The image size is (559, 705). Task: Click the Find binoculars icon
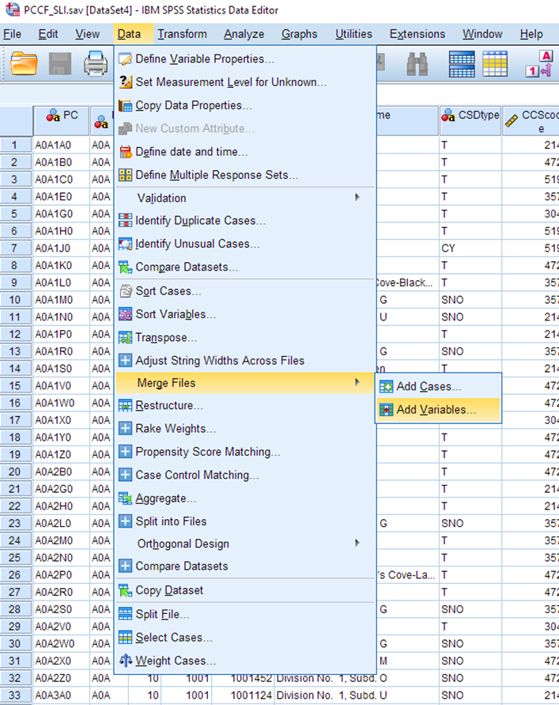tap(417, 64)
